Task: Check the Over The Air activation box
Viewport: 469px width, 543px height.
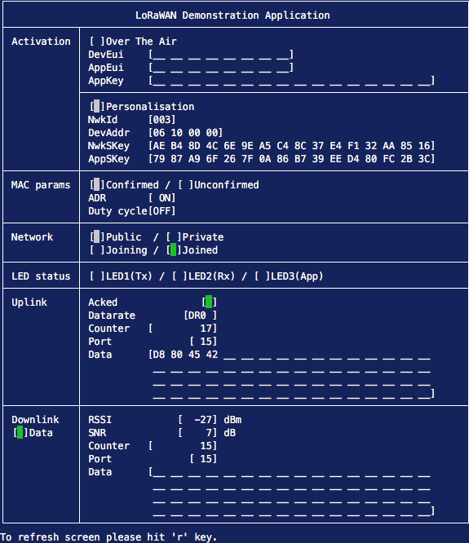Action: 97,42
